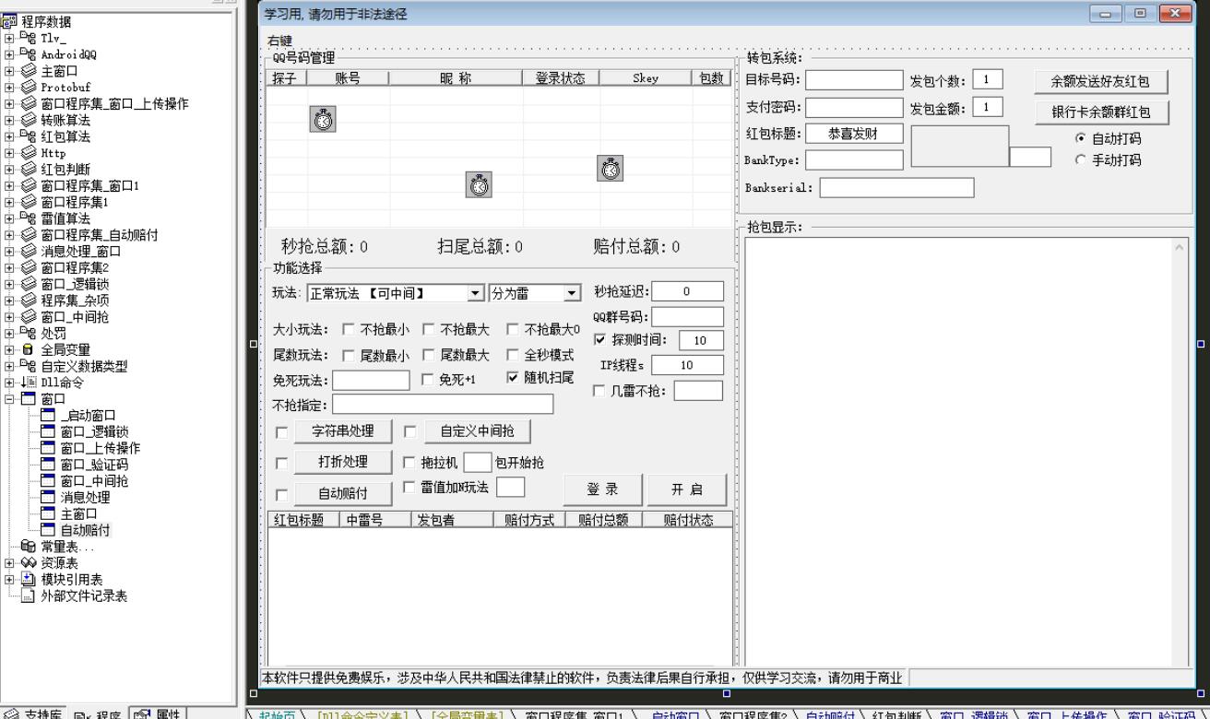Switch to the 支持库 panel tab
1210x719 pixels.
[34, 713]
